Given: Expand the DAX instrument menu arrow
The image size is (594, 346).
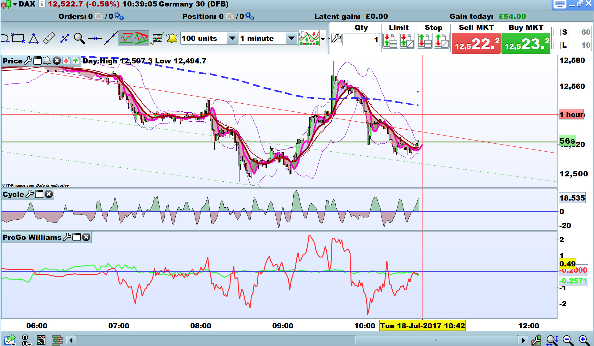Looking at the screenshot, I should point(15,4).
